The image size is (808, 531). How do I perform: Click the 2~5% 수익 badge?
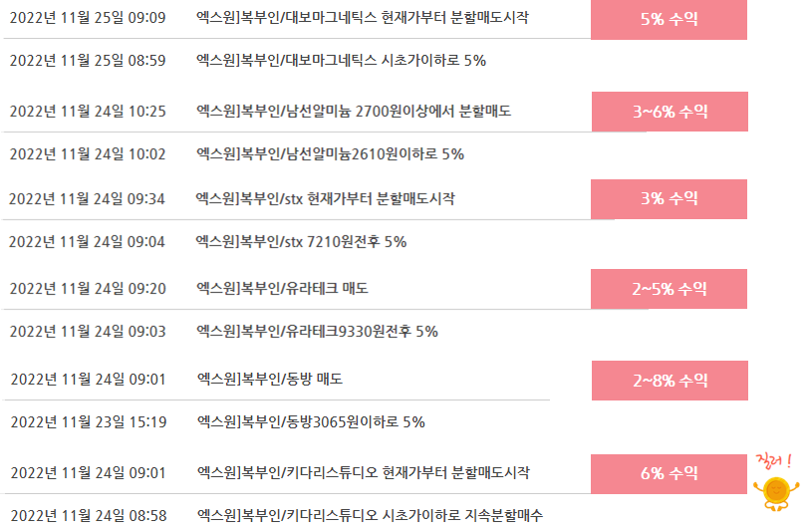tap(669, 289)
